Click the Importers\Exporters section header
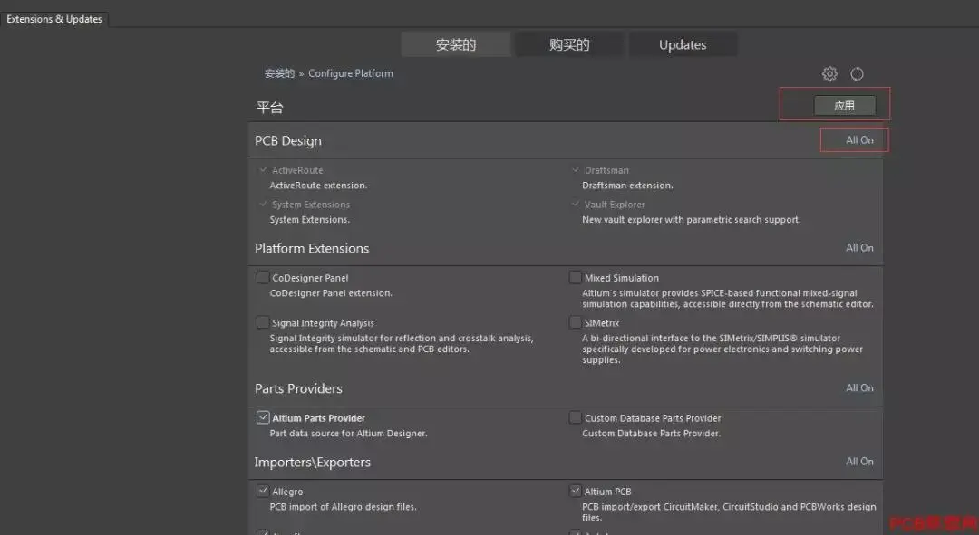979x535 pixels. (312, 462)
